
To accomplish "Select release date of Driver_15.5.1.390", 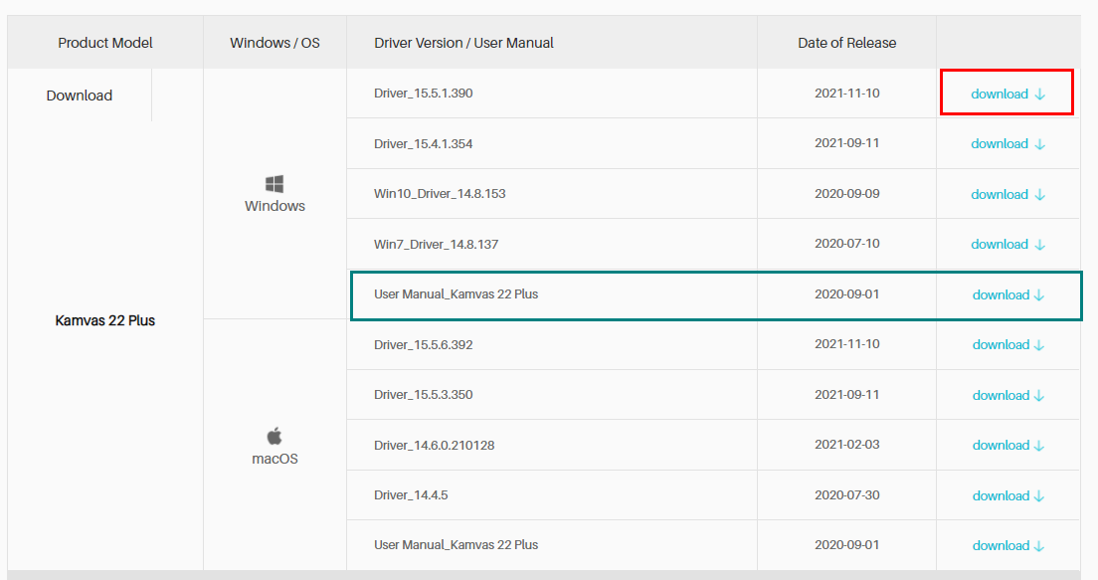I will coord(846,94).
